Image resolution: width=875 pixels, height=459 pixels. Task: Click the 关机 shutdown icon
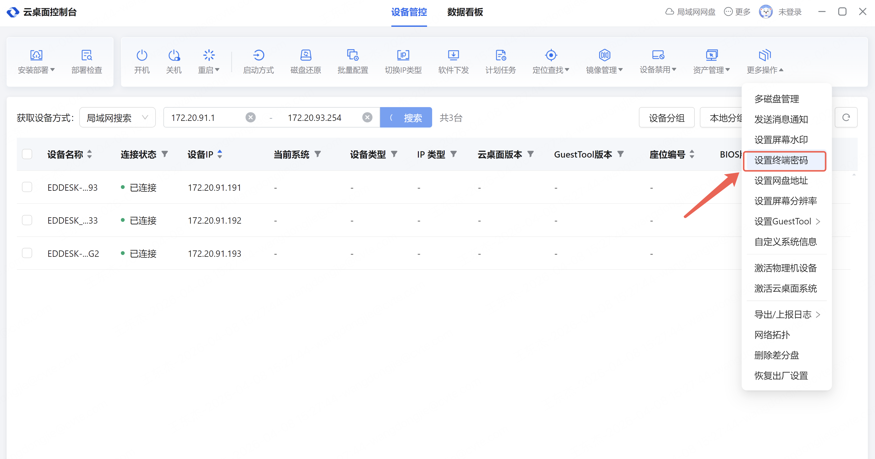click(x=174, y=55)
